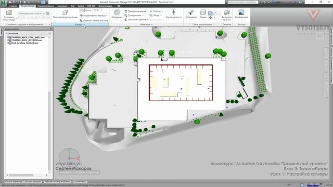Image resolution: width=333 pixels, height=187 pixels.
Task: Select TRAPELO_ARCH_CORE_SHELL.nwc in selection tree
Action: point(28,37)
